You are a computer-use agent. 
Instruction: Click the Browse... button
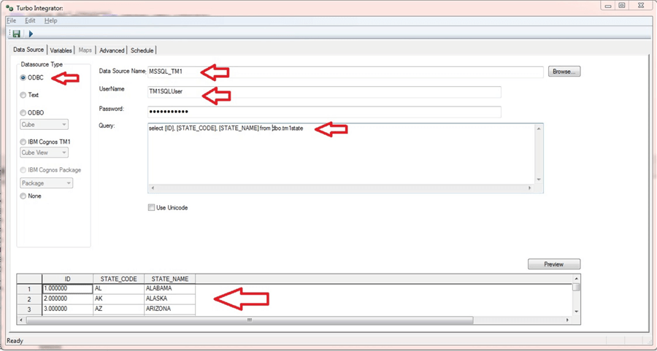[564, 72]
